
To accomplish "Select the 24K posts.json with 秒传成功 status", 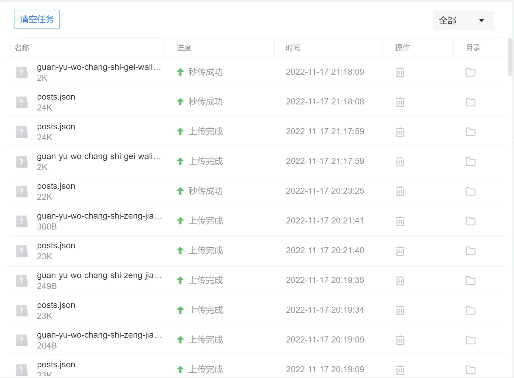I will tap(56, 97).
